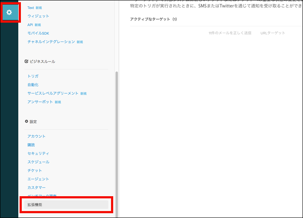The width and height of the screenshot is (303, 218).
Task: Click the sidebar vertical scrollbar
Action: [x=117, y=144]
